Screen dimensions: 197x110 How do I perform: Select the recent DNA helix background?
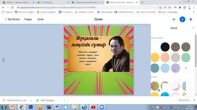pyautogui.click(x=186, y=86)
